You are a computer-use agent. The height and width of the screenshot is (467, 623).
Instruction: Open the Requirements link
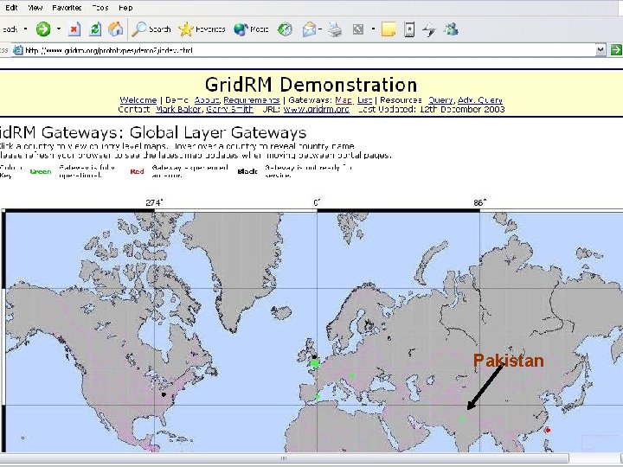tap(252, 100)
